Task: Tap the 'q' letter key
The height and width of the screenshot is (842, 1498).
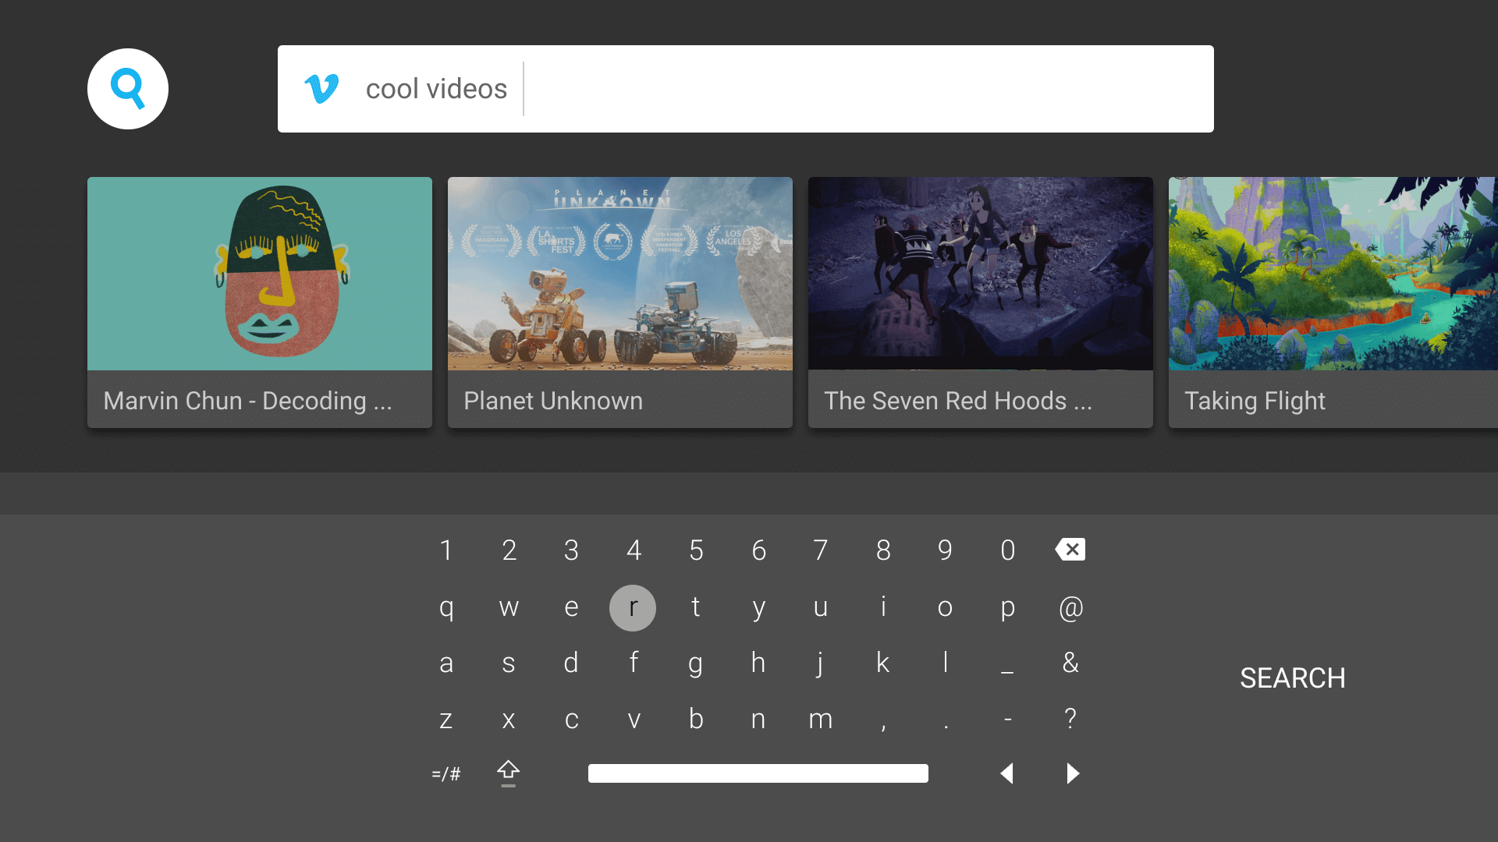Action: coord(446,608)
